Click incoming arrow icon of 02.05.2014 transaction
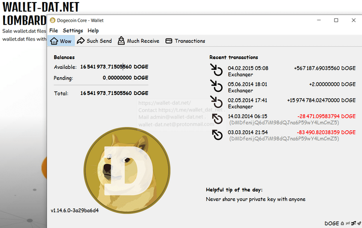The image size is (362, 228). (216, 102)
